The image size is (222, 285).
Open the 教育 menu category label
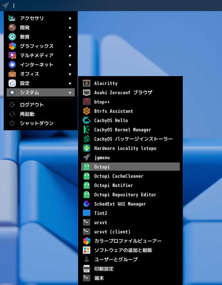(x=25, y=37)
